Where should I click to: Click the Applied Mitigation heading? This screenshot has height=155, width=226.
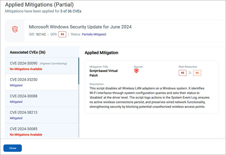coord(102,53)
